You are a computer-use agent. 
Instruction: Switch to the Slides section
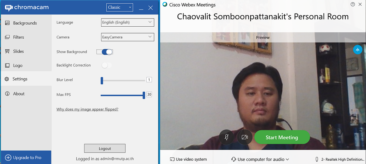(26, 51)
